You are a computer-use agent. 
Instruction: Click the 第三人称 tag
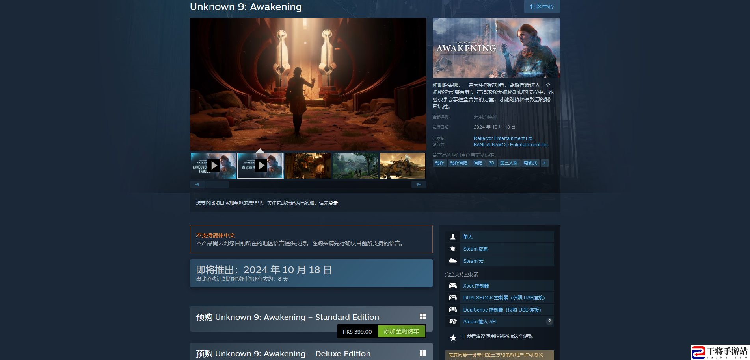(509, 163)
